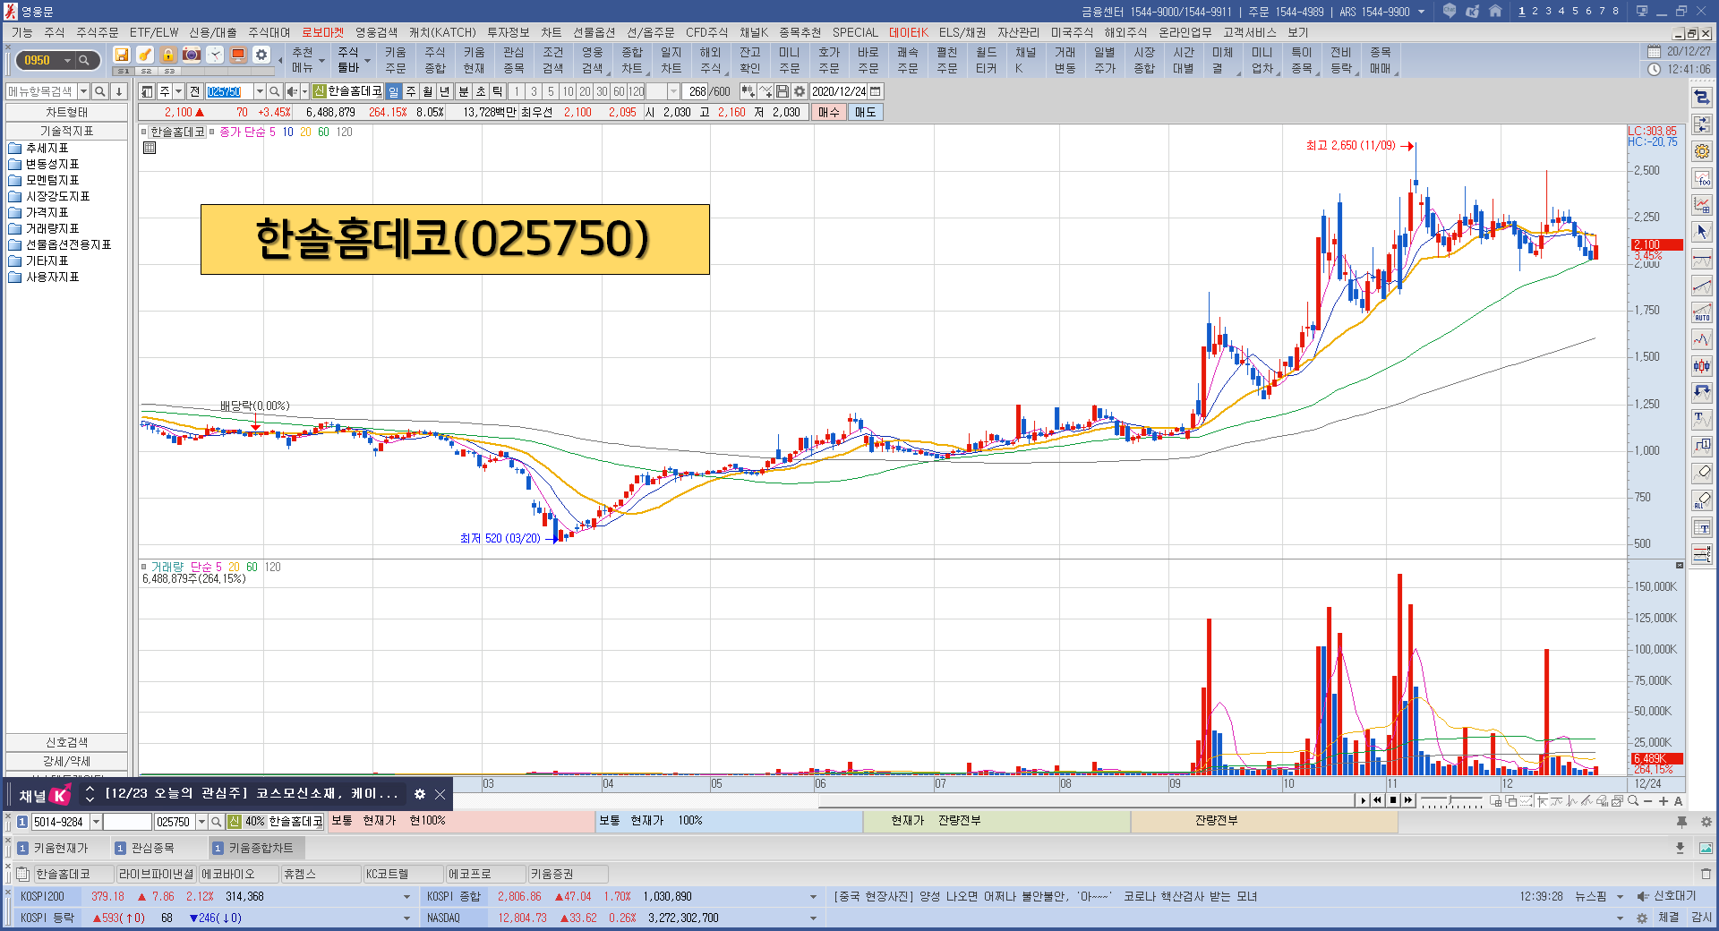
Task: Click the 매수 buy button
Action: coord(829,112)
